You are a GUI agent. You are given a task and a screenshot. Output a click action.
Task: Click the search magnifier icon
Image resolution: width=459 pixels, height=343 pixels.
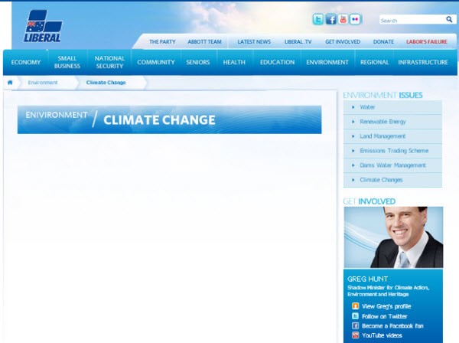[449, 20]
